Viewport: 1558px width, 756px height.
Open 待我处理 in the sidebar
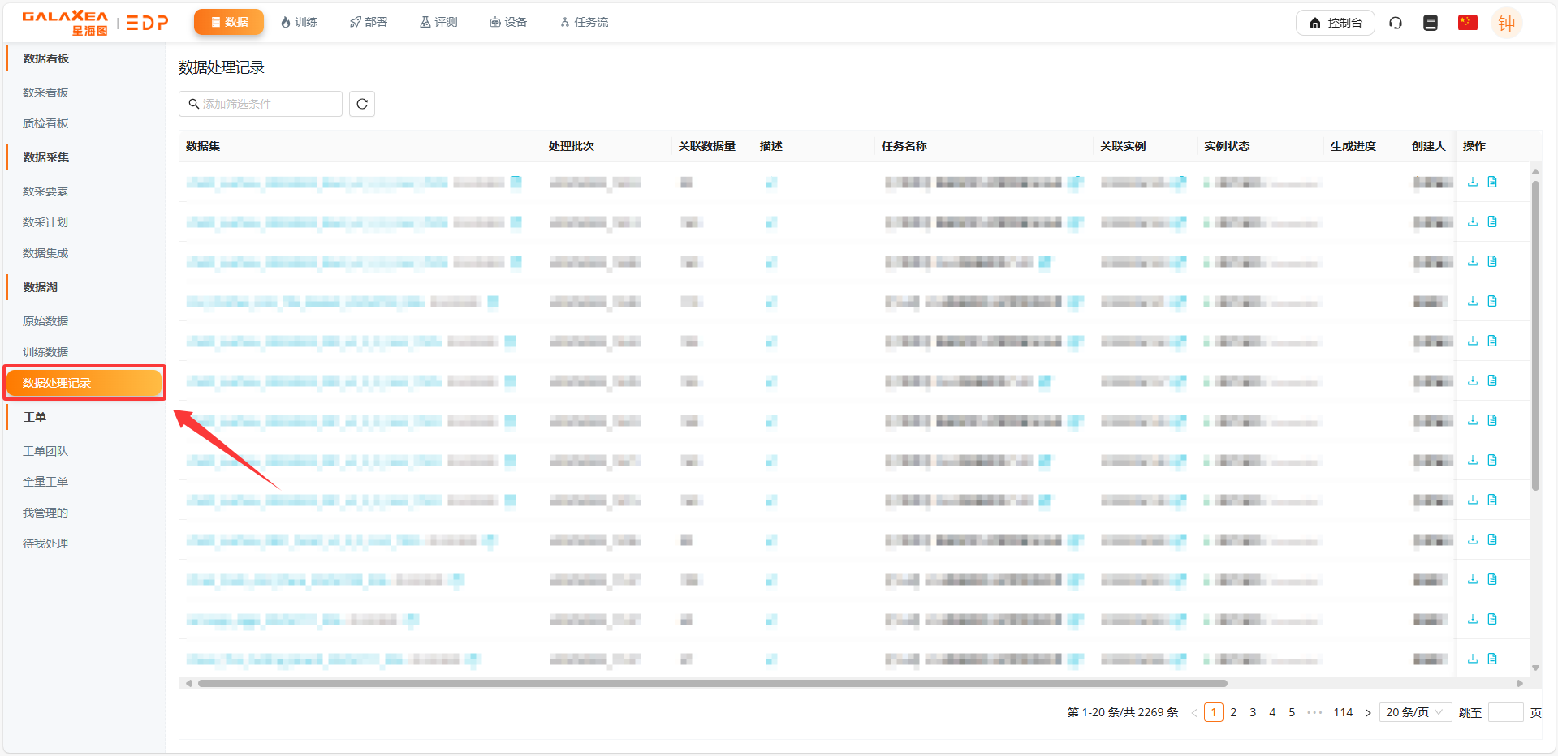(x=45, y=543)
